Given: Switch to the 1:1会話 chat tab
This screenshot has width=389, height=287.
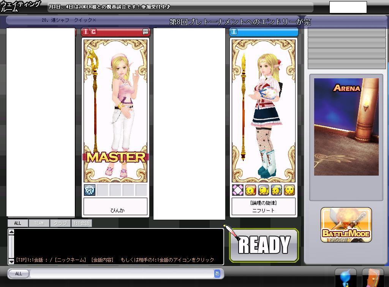Looking at the screenshot, I should click(81, 223).
